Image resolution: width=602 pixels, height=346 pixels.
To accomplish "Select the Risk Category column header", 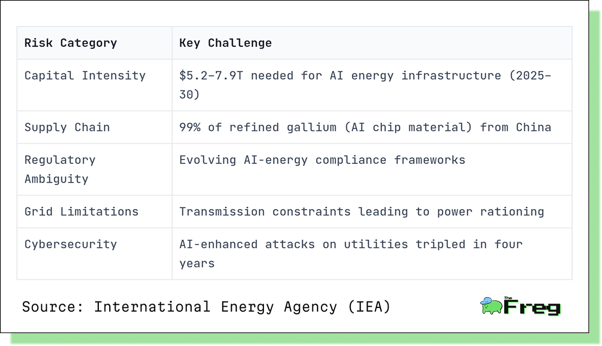I will [x=70, y=43].
